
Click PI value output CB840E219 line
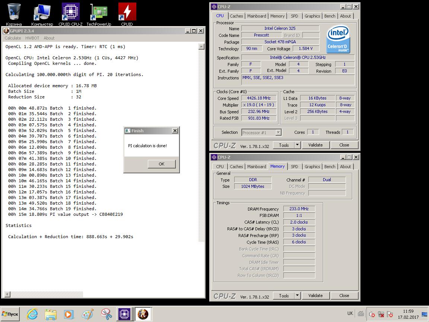point(66,214)
